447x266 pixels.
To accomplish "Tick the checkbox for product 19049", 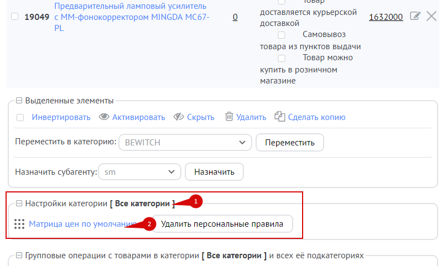I will (15, 17).
